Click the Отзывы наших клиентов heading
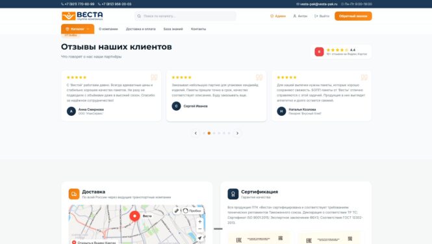The width and height of the screenshot is (432, 244). (x=116, y=47)
